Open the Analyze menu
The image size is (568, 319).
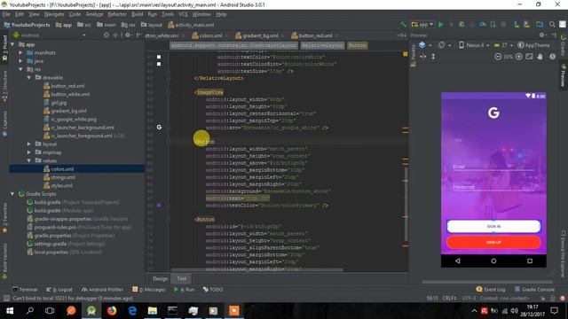[x=94, y=14]
